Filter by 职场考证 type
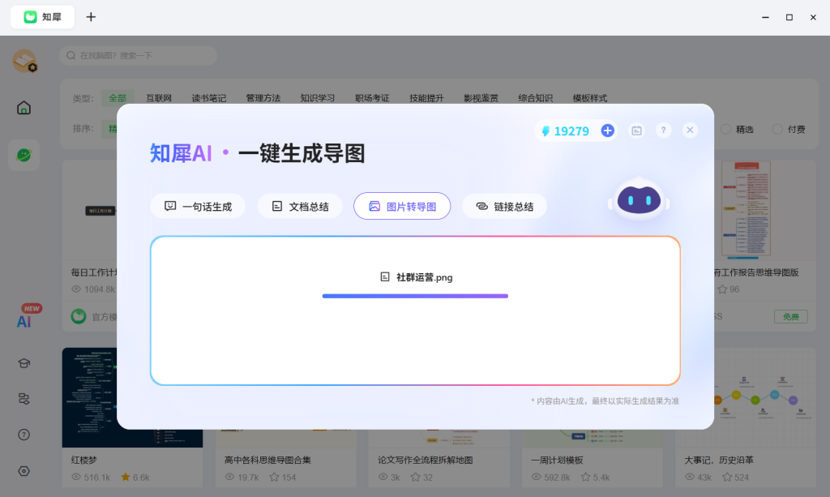 372,98
